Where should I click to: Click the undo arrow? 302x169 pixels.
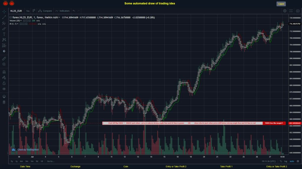point(74,11)
